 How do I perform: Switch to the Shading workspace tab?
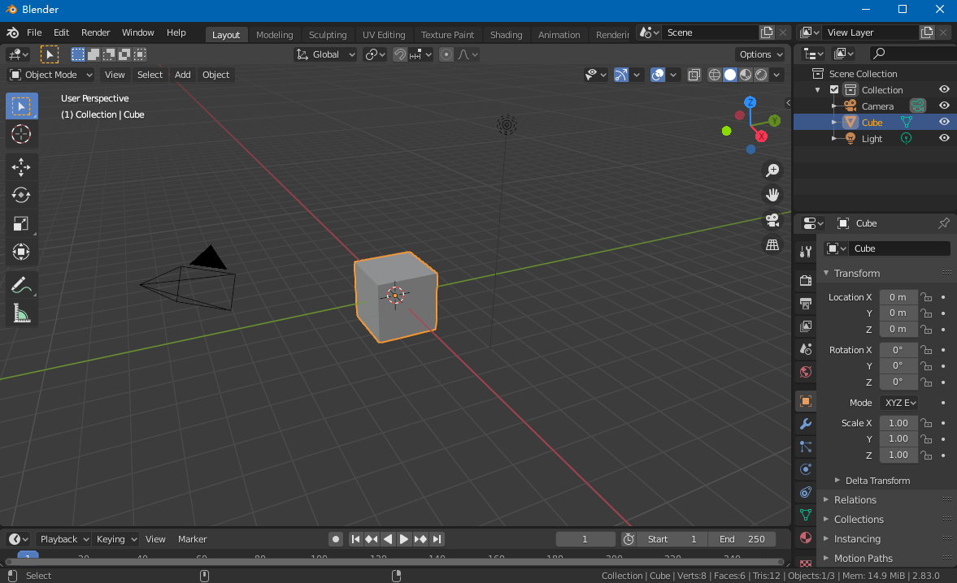506,34
